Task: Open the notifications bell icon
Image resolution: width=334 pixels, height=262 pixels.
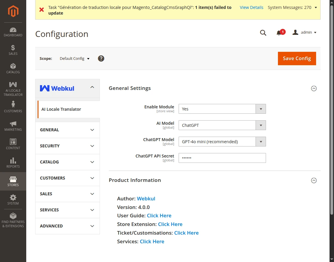Action: pyautogui.click(x=279, y=33)
